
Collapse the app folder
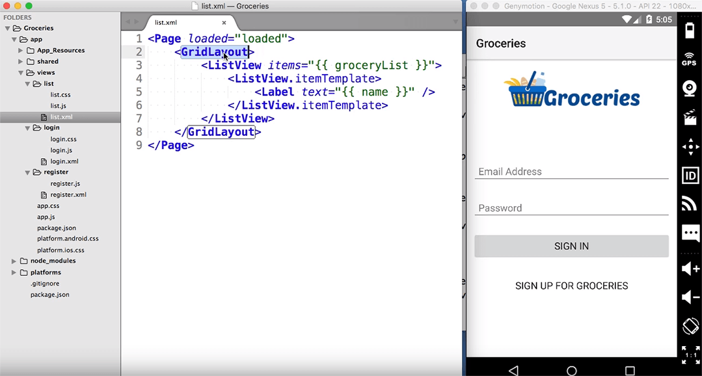pyautogui.click(x=14, y=40)
